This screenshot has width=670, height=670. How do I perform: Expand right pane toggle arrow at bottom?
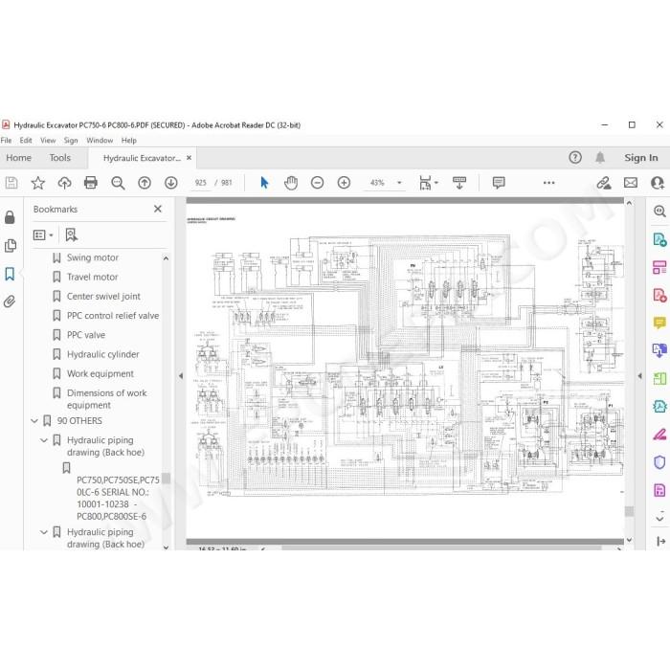pos(660,542)
